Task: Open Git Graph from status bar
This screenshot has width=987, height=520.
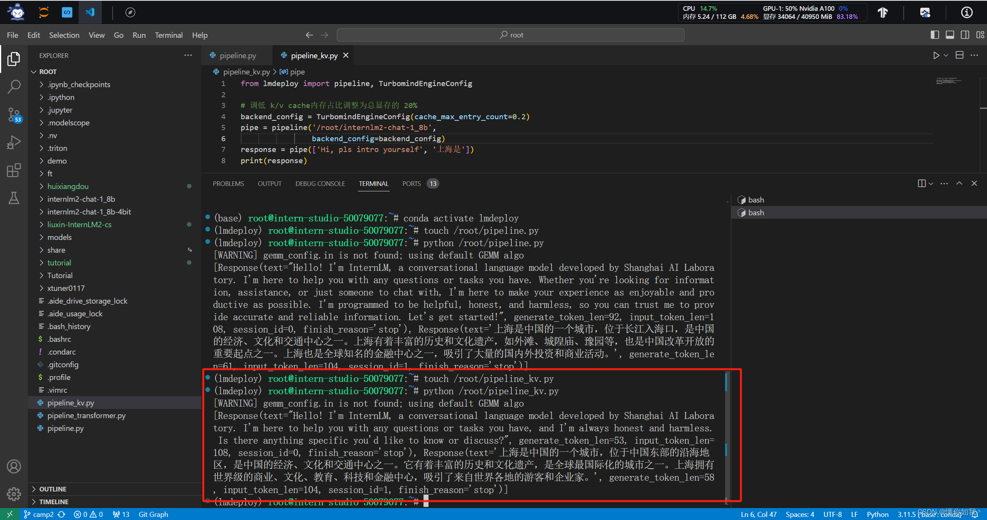Action: 153,514
